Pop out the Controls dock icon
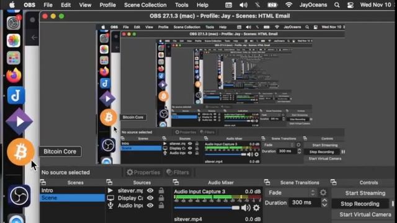 tap(334, 182)
